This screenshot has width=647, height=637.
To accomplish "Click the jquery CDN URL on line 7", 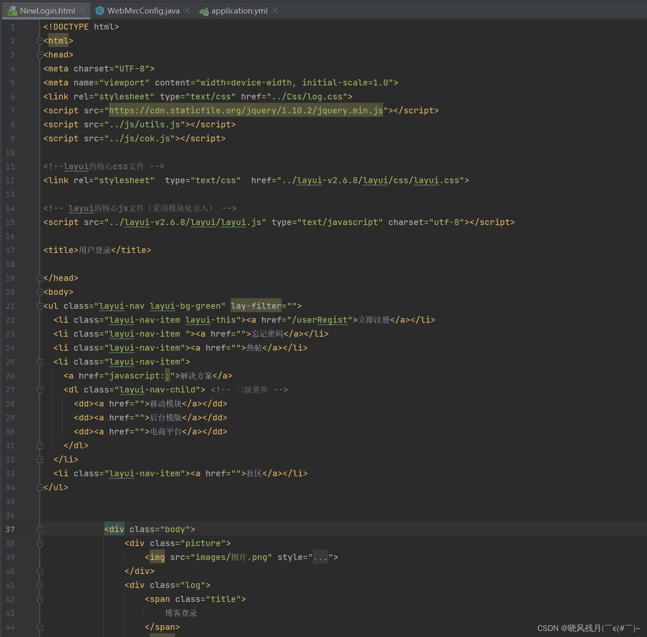I will tap(246, 110).
